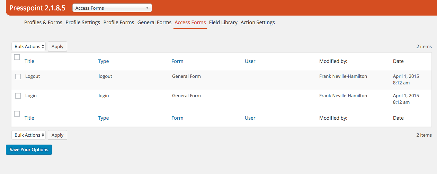Open the Action Settings tab
This screenshot has width=437, height=174.
(x=258, y=22)
